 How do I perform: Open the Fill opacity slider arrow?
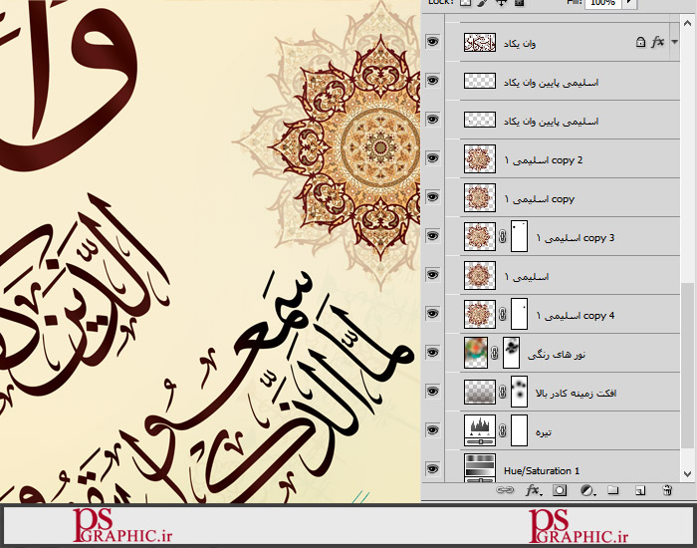628,4
